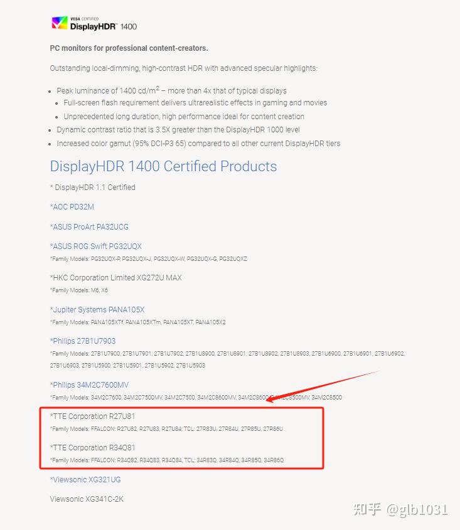Click the peak luminance 1400 cd/m² bullet
The image size is (460, 530).
(171, 90)
